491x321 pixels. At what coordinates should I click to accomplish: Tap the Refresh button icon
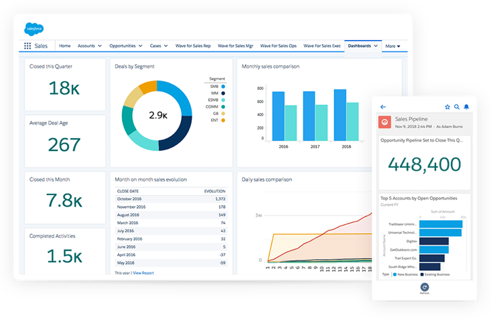click(x=425, y=286)
